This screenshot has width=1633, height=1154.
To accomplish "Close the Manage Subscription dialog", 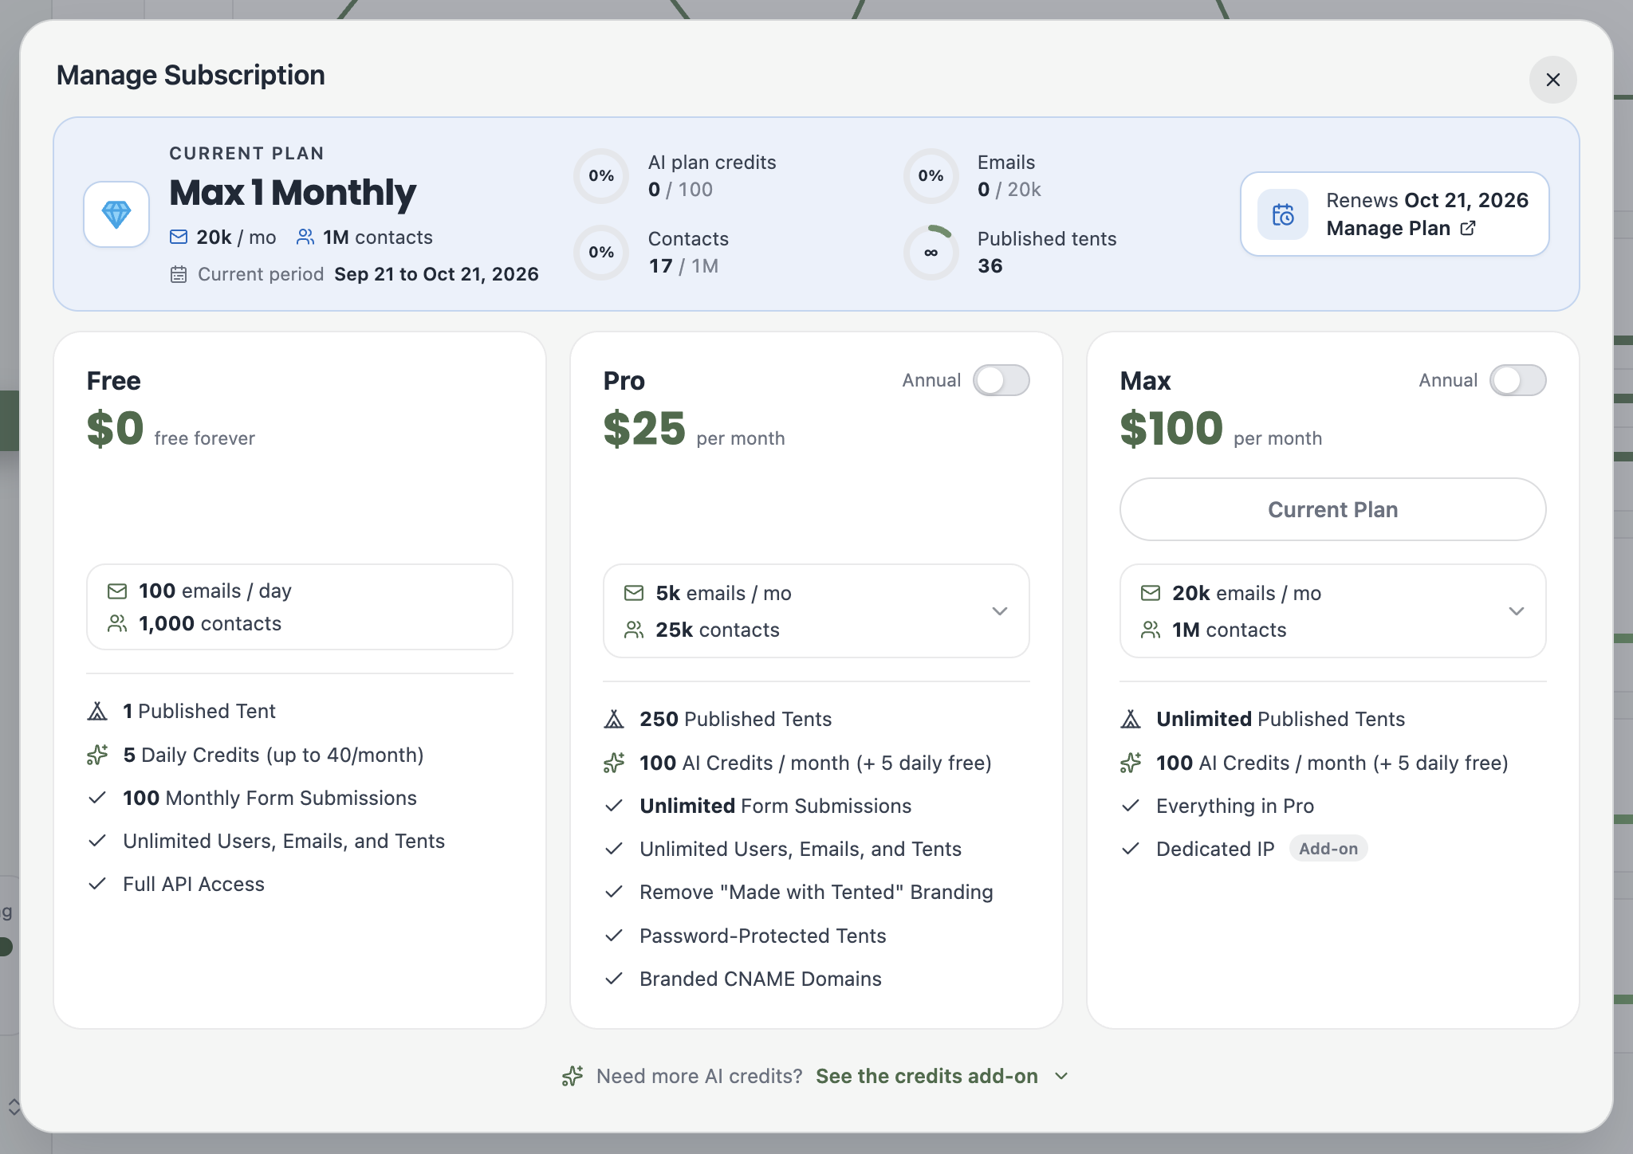I will point(1552,80).
